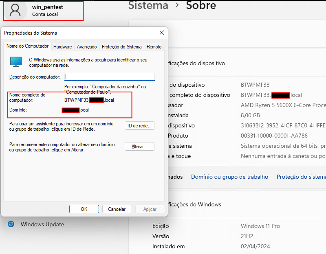Click the Aplicar button
Screen dimensions: 326x254
pos(150,209)
